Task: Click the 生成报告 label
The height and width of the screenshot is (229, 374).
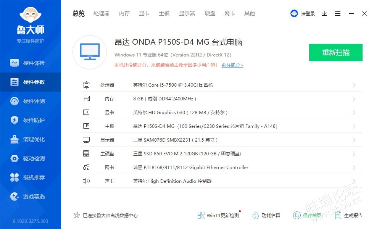Action: click(x=353, y=215)
